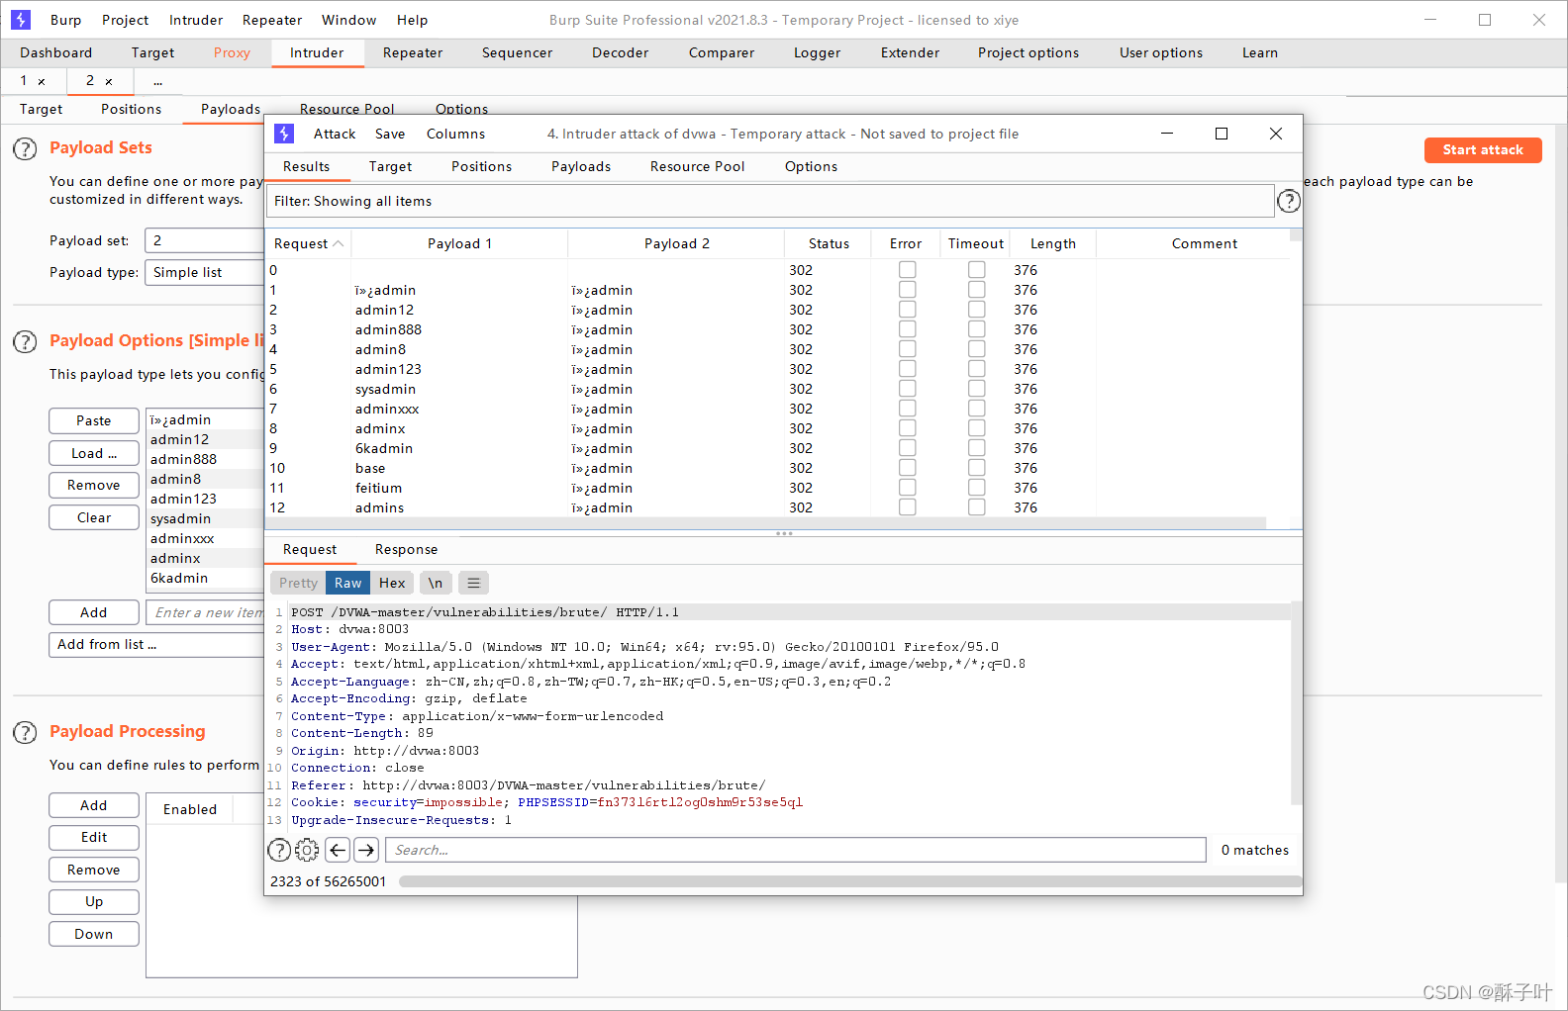
Task: Toggle Error checkbox for sysadmin row
Action: (x=907, y=388)
